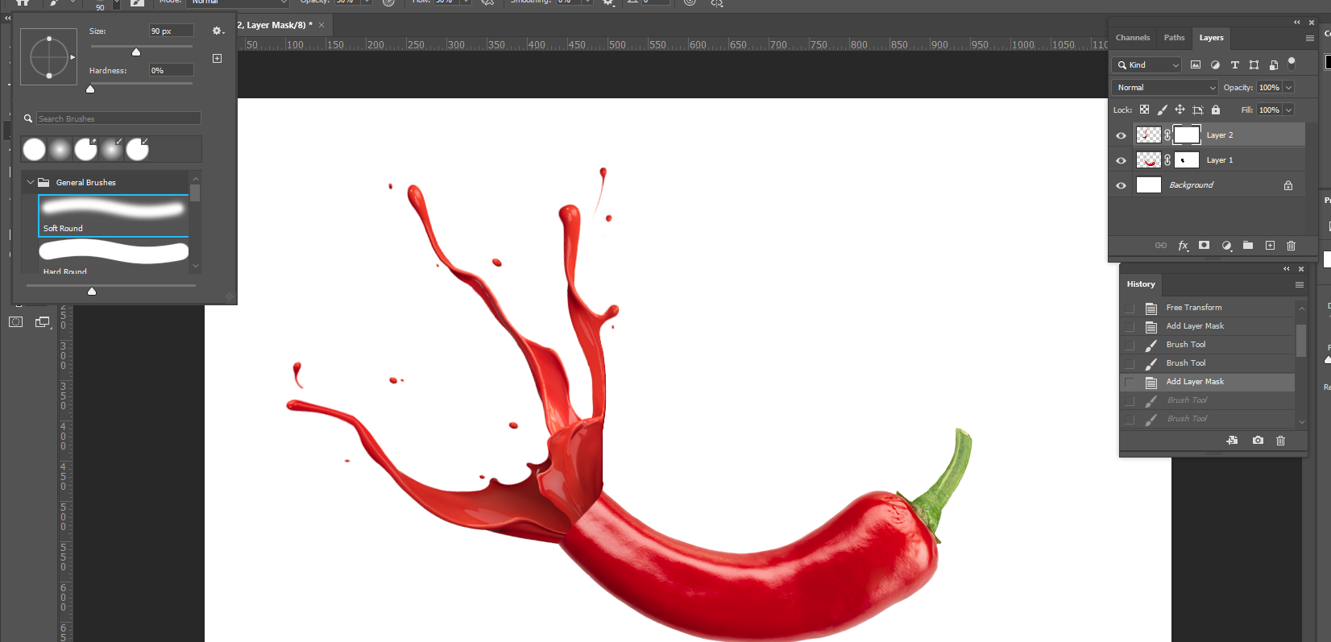The height and width of the screenshot is (642, 1331).
Task: Create a new group folder in Layers
Action: (x=1248, y=246)
